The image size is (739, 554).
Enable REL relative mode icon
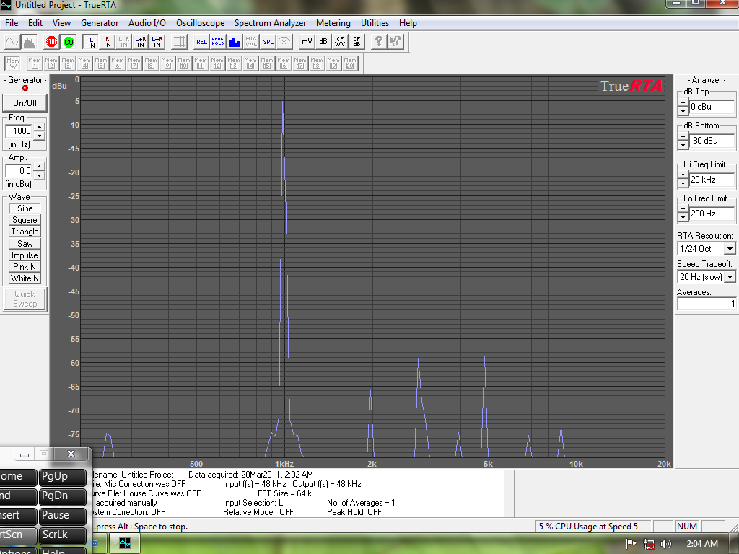click(201, 42)
